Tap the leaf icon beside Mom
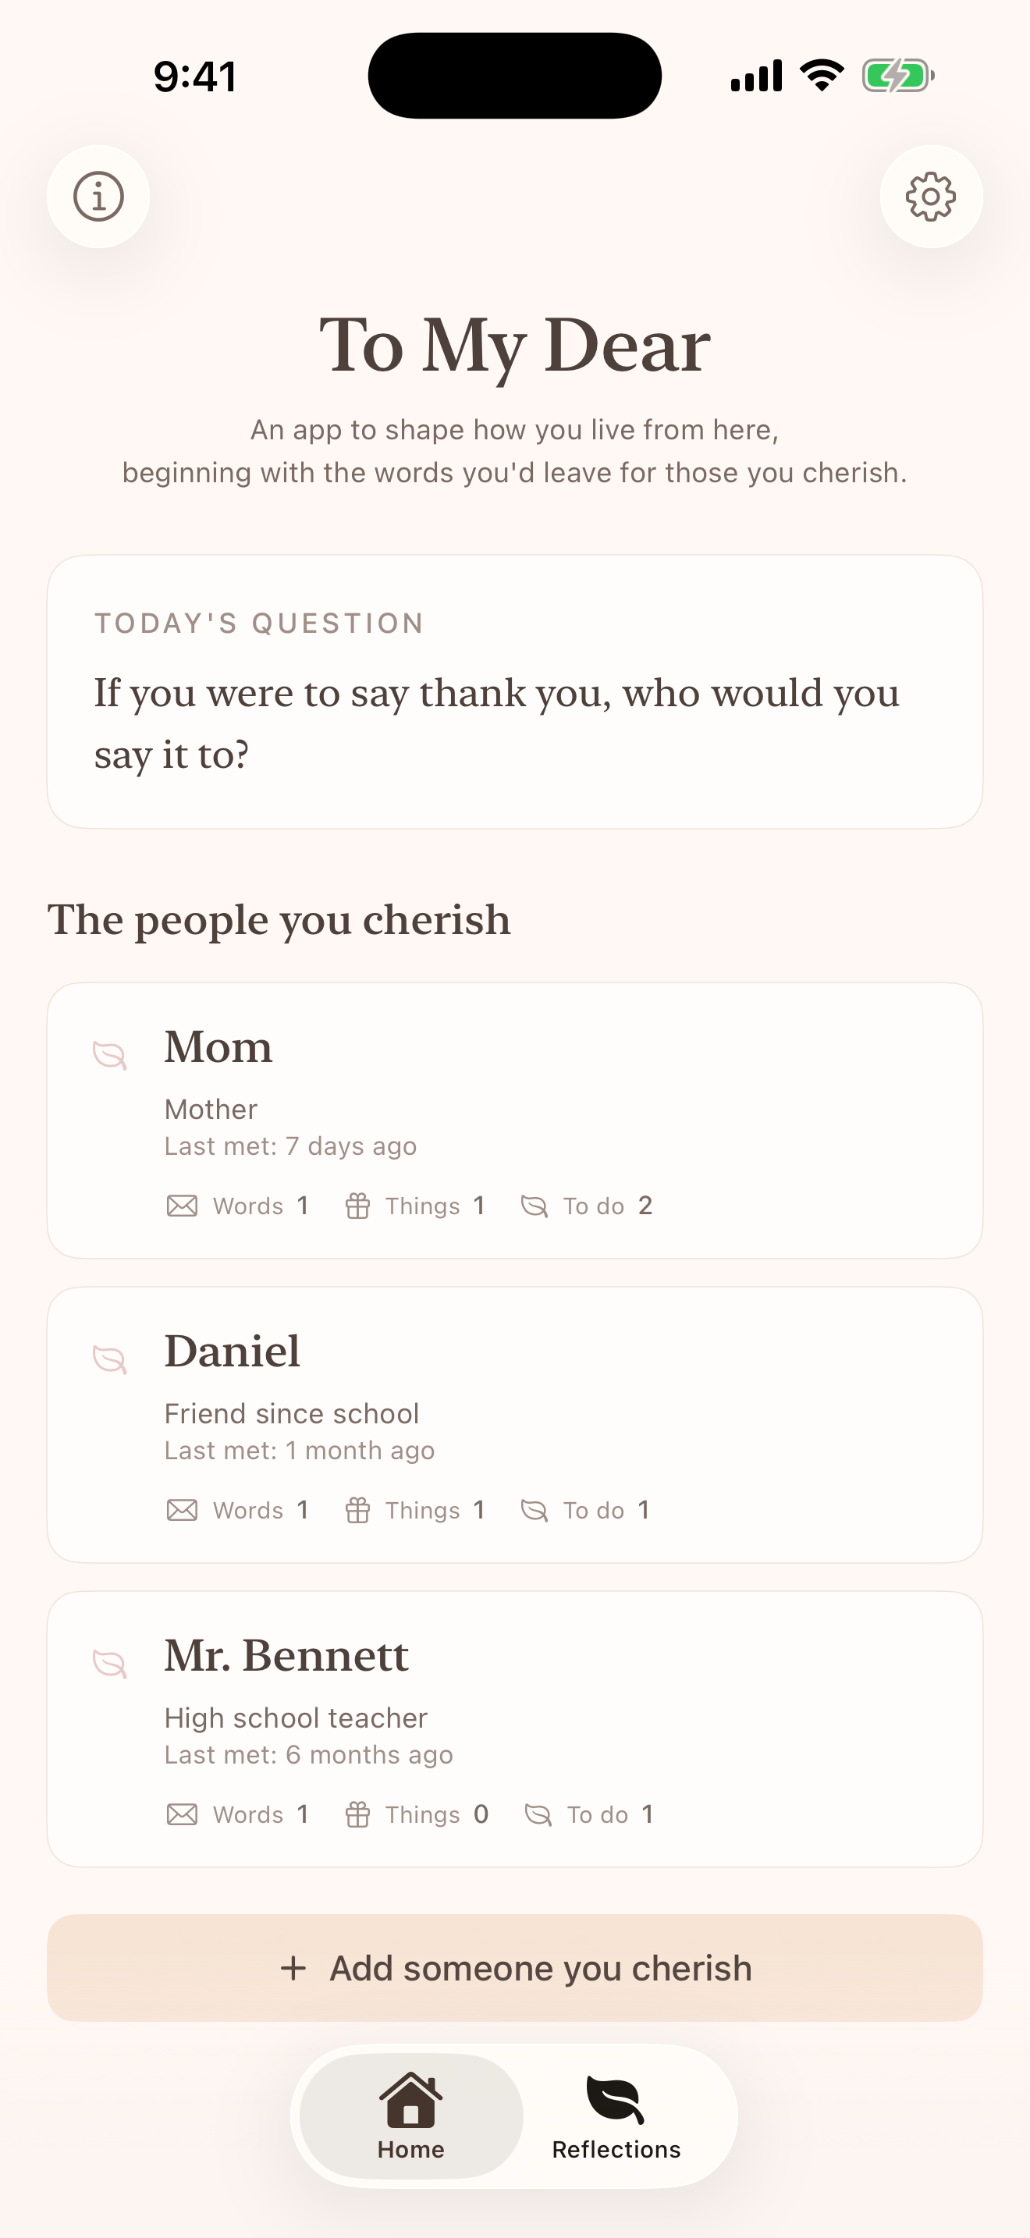Screen dimensions: 1030x2238 click(110, 1055)
